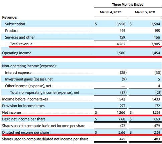This screenshot has height=144, width=162.
Task: Select Diluted EPS value 2.66
Action: (x=122, y=132)
